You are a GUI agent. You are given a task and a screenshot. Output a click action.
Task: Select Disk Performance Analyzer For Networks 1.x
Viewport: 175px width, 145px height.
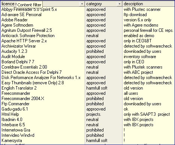pos(41,78)
